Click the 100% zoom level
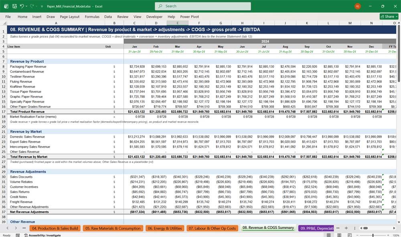The height and width of the screenshot is (237, 401). [396, 235]
